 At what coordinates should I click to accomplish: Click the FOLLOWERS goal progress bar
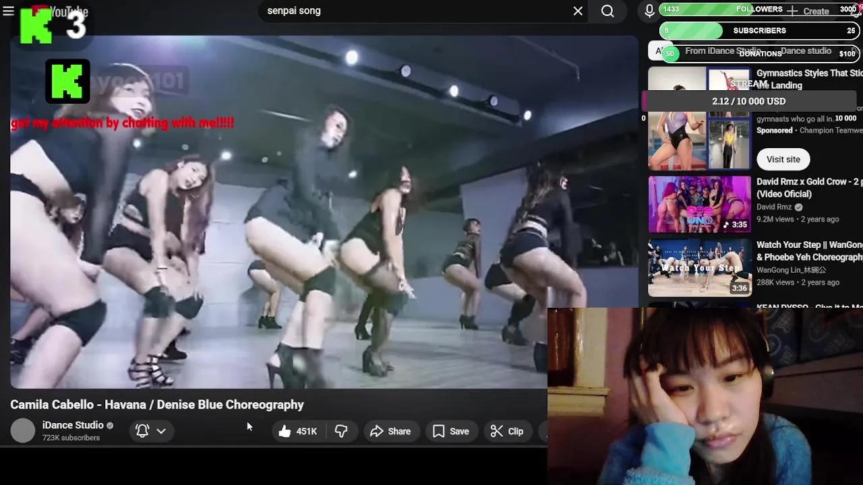click(x=759, y=9)
